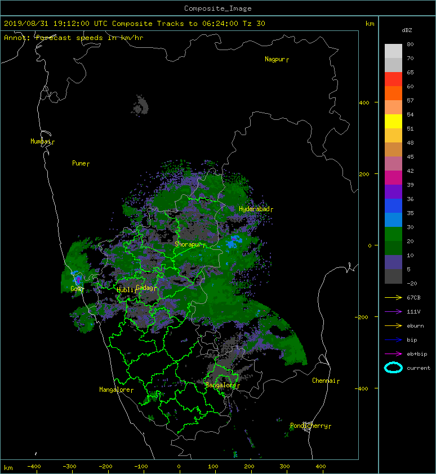Image resolution: width=436 pixels, height=474 pixels.
Task: Click the orange 60 dBZ swatch
Action: pyautogui.click(x=393, y=93)
